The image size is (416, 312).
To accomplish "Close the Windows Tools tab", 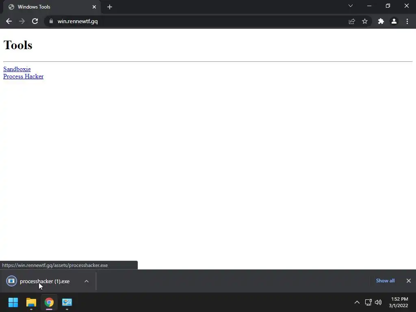I will pos(94,7).
